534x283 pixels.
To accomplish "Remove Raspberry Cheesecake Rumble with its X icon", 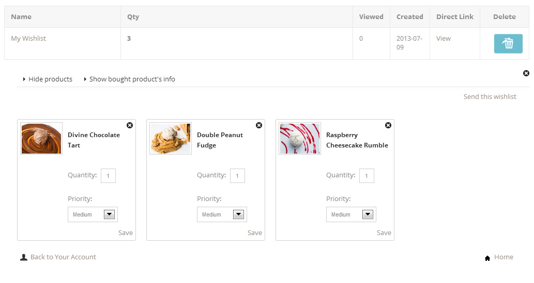I will click(x=388, y=125).
